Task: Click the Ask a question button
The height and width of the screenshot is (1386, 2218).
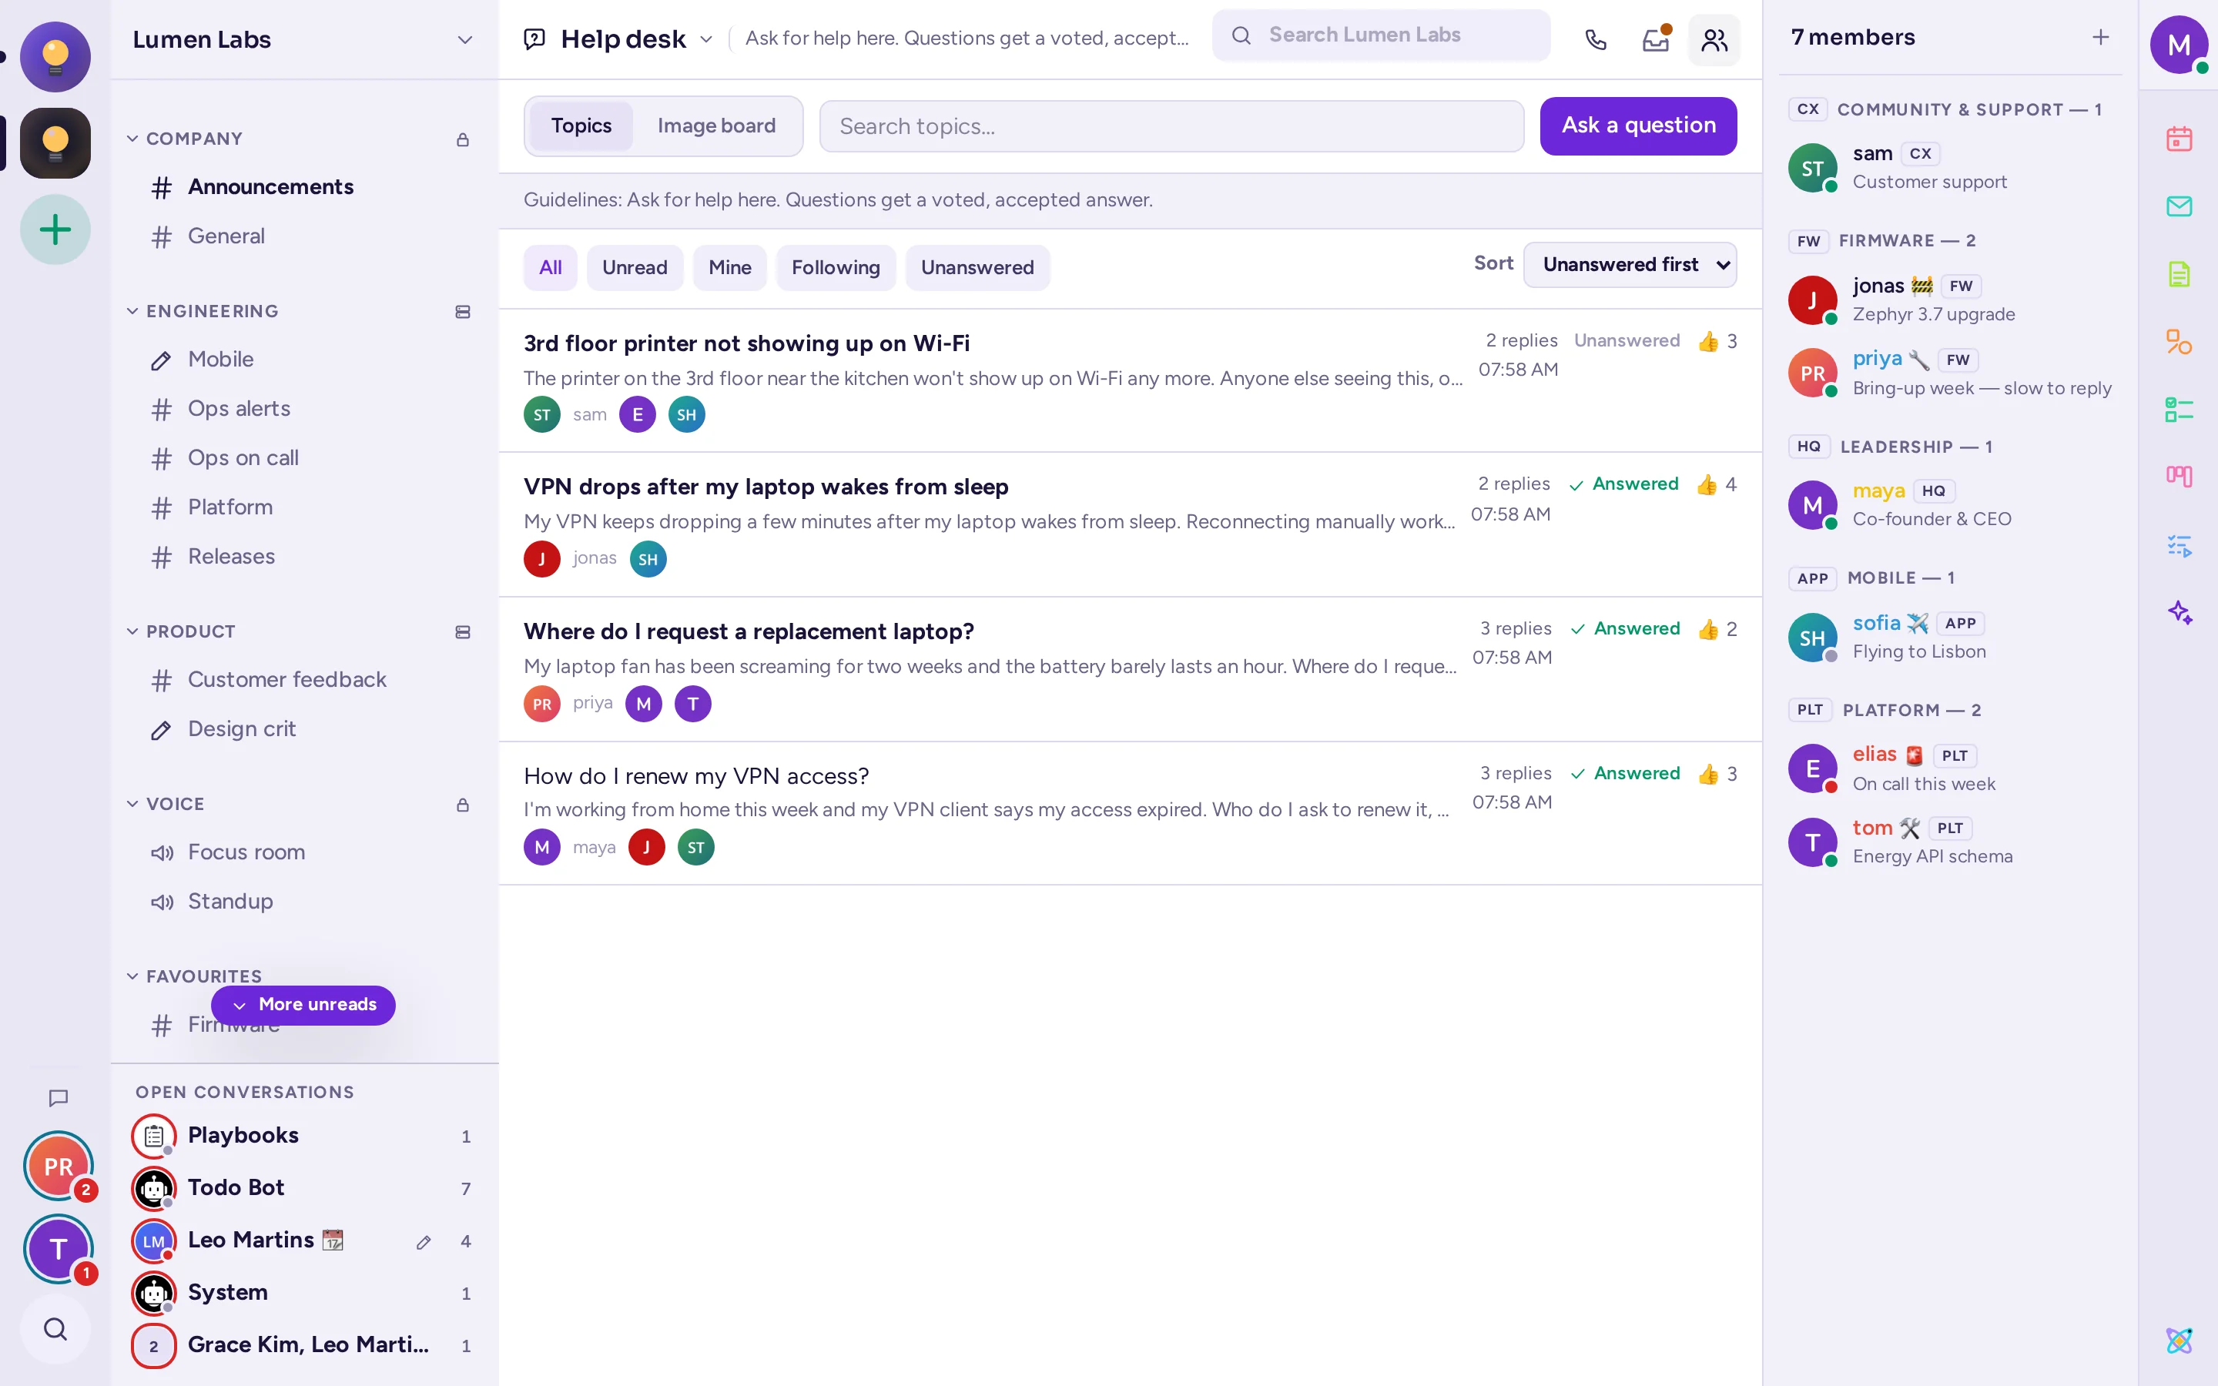Action: pyautogui.click(x=1638, y=126)
